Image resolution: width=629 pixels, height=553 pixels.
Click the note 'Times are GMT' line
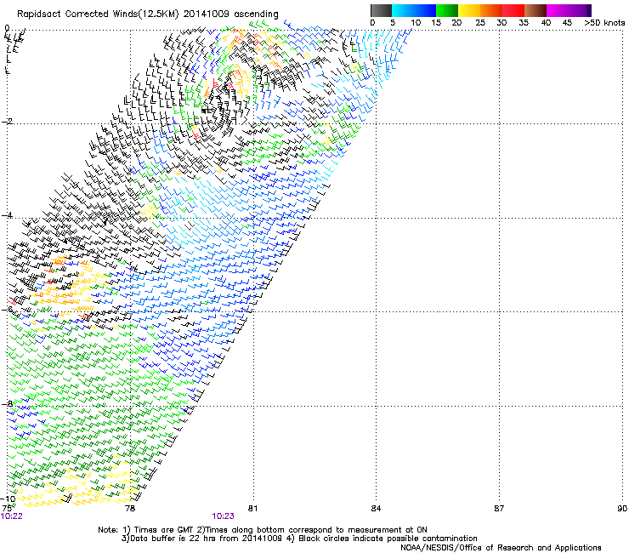(263, 530)
